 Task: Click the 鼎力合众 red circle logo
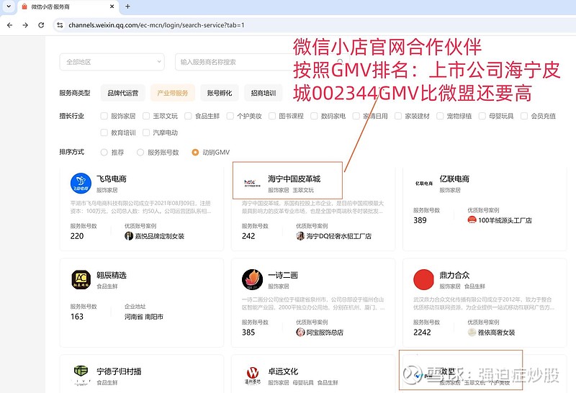tap(423, 279)
